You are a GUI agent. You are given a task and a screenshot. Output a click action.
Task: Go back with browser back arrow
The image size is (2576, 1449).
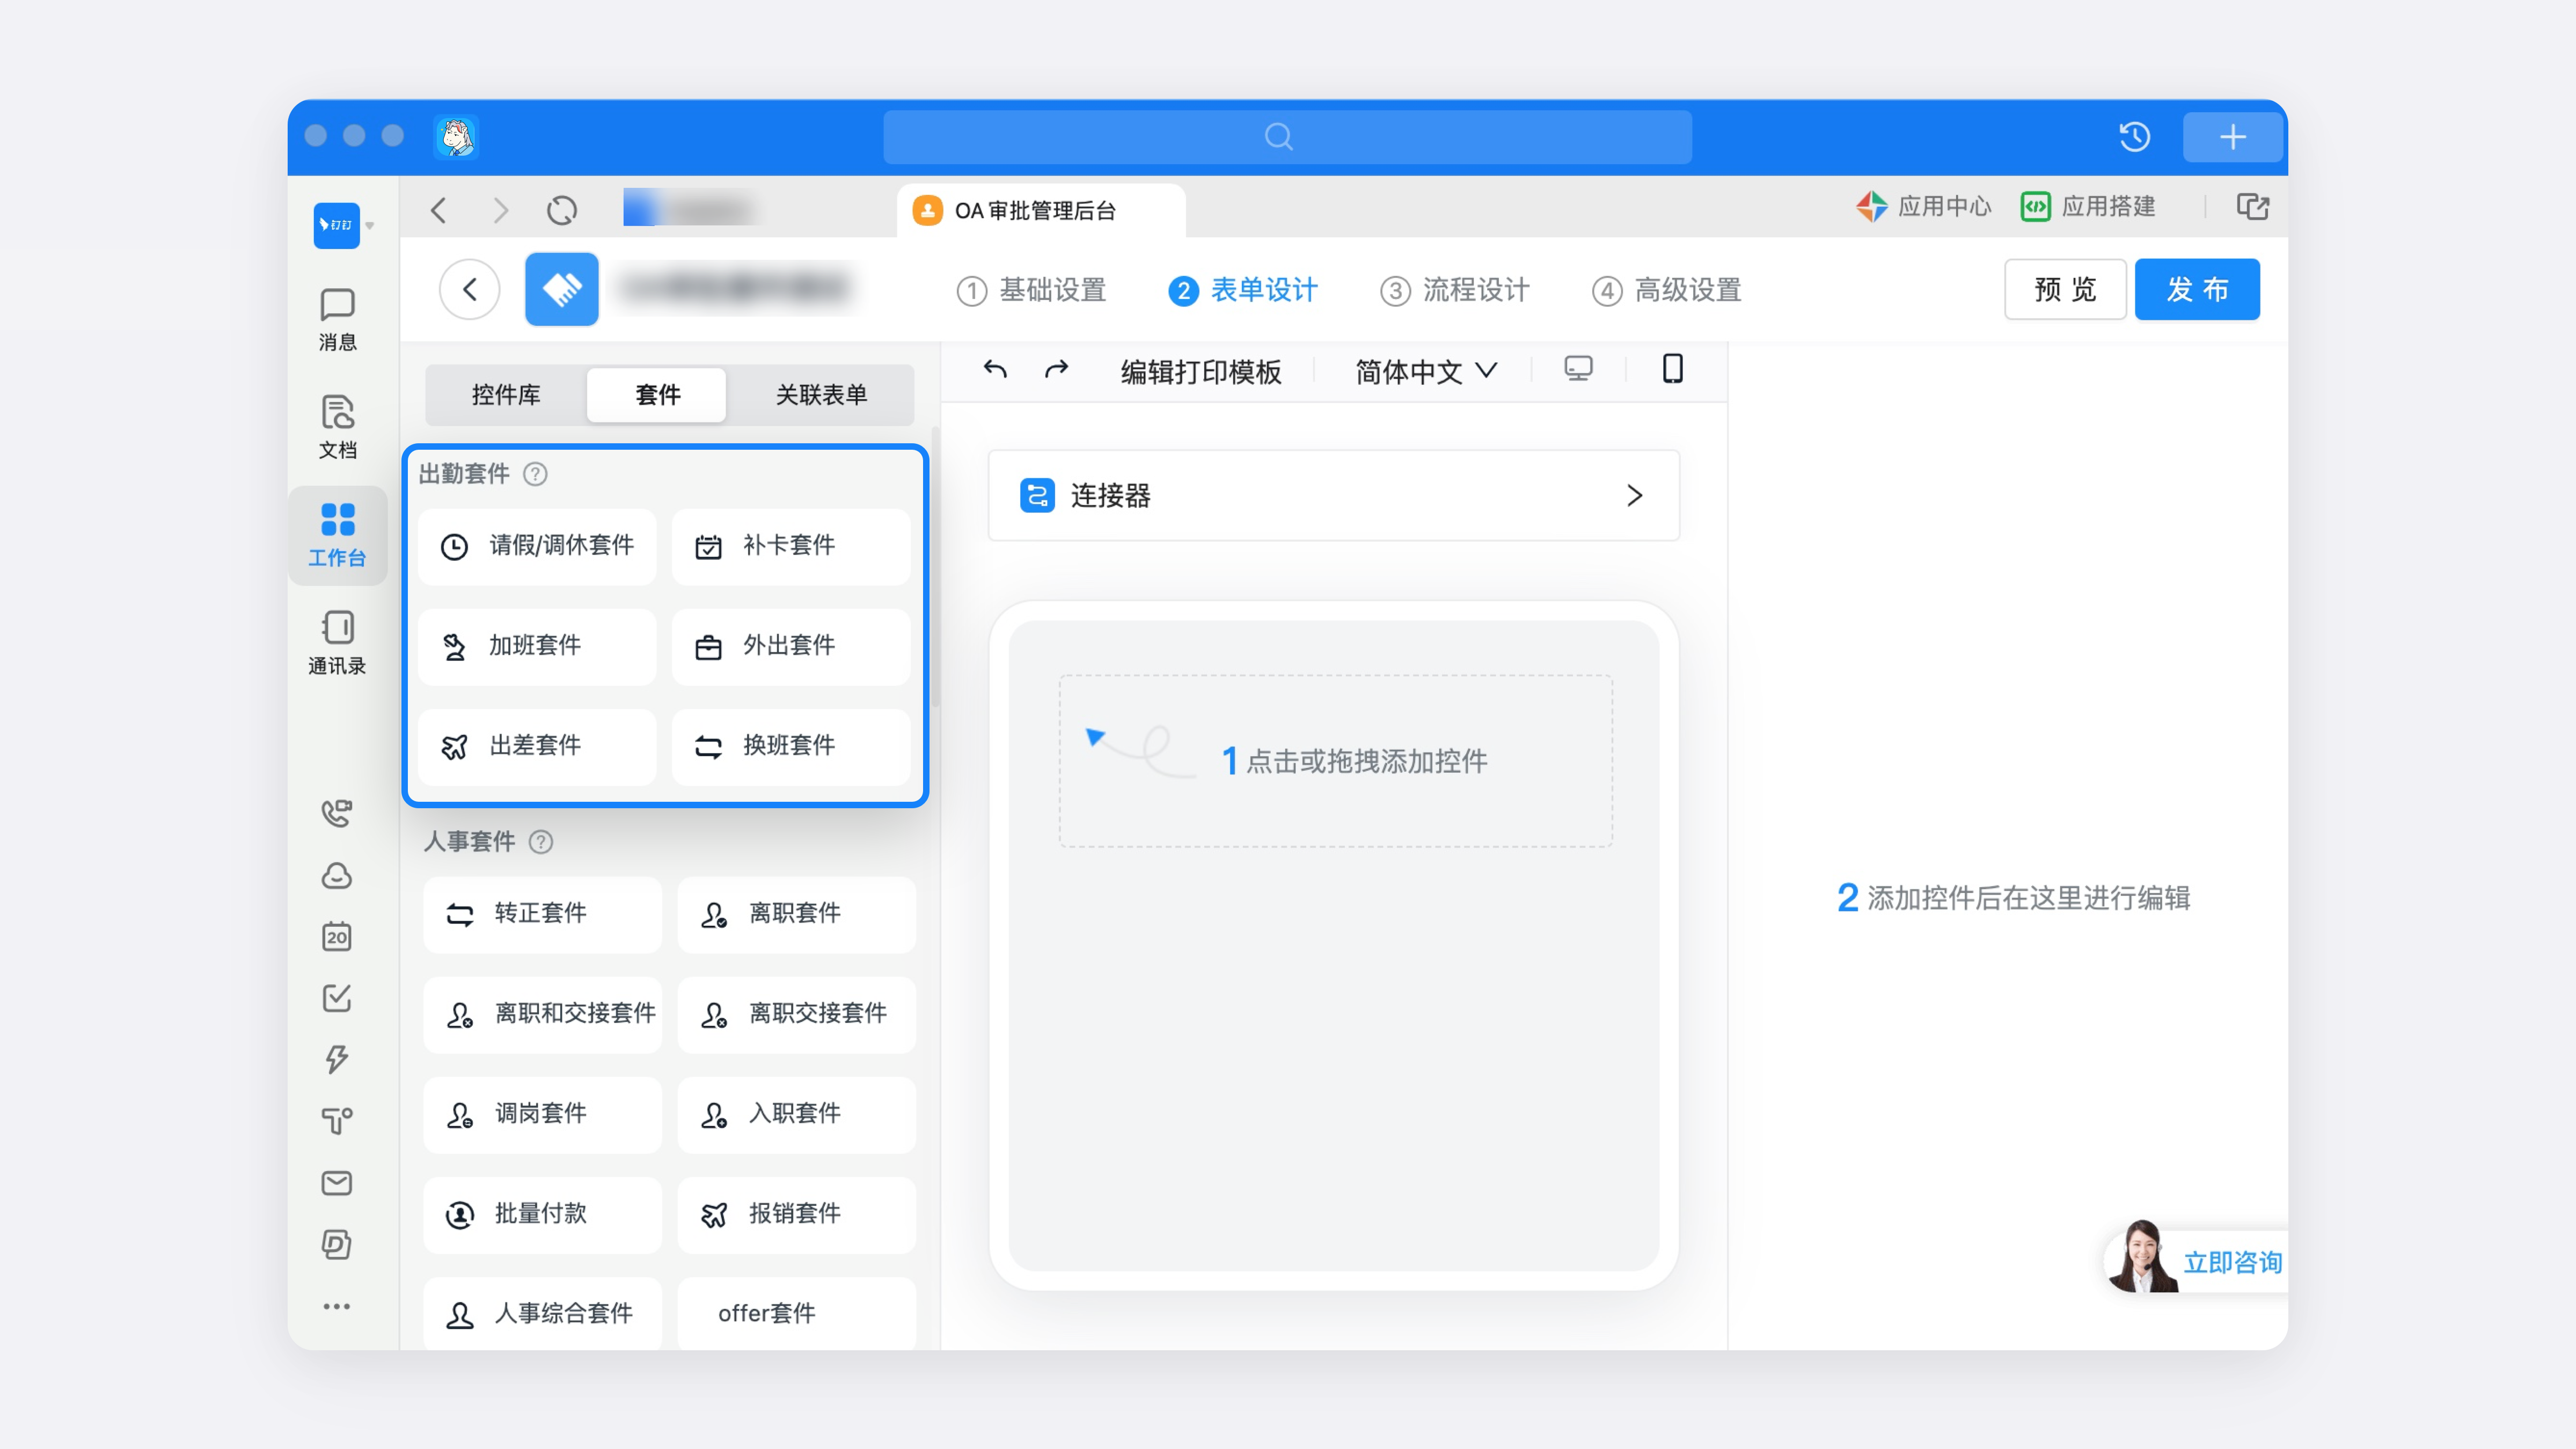pos(438,210)
